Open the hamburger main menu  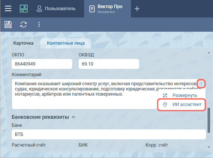point(8,9)
